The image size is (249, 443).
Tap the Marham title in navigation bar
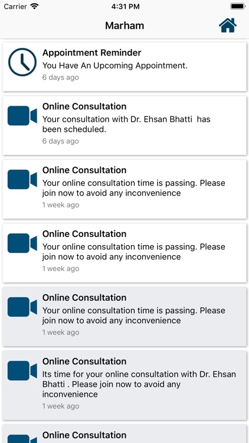pyautogui.click(x=125, y=25)
